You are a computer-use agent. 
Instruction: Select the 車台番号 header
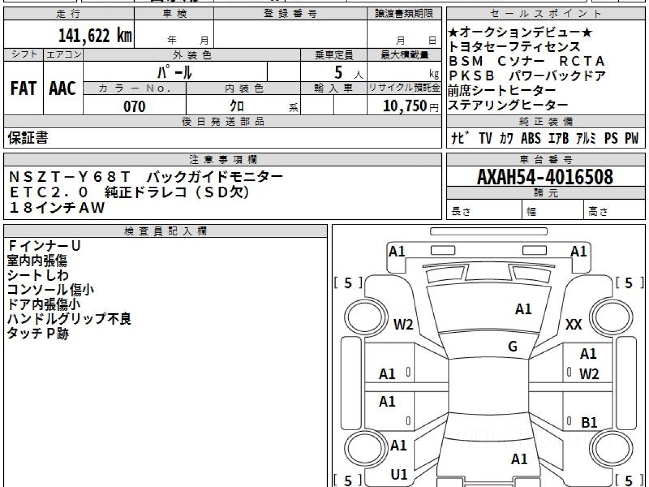pyautogui.click(x=546, y=160)
